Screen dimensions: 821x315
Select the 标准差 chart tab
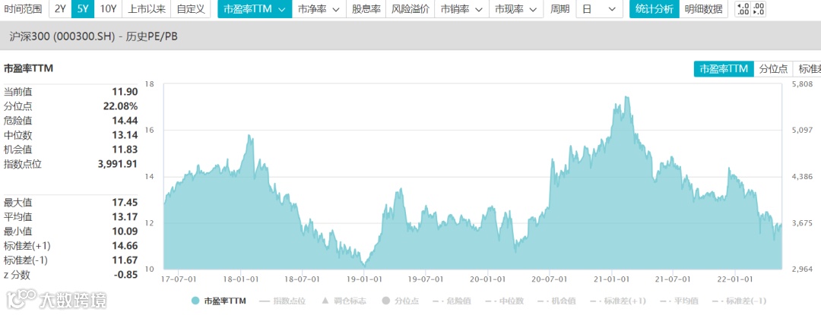807,68
